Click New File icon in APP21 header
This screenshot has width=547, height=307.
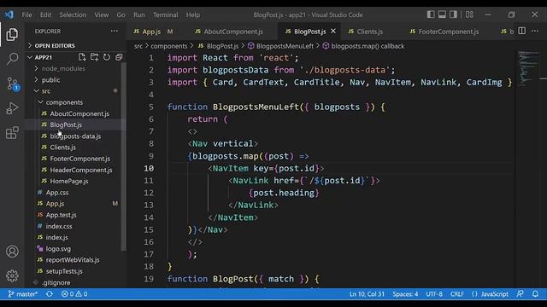pyautogui.click(x=82, y=57)
